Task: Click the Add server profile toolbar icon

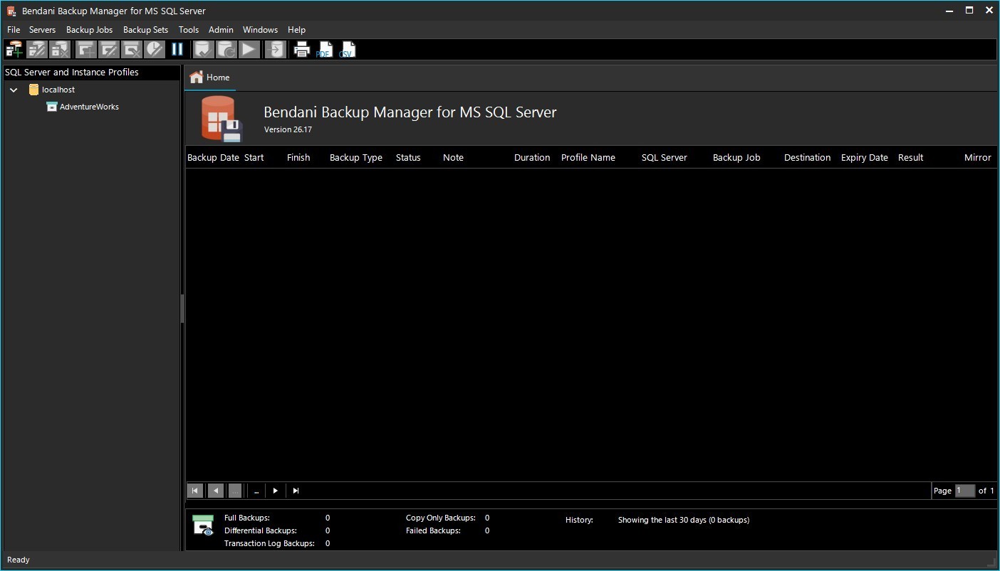Action: pos(14,49)
